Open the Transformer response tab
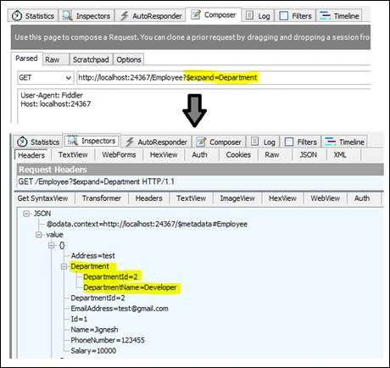Screen dimensions: 390x368 tap(102, 198)
